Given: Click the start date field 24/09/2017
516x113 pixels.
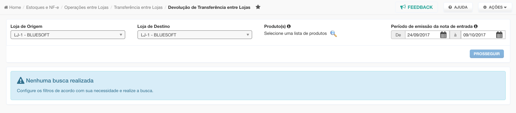Looking at the screenshot, I should pyautogui.click(x=422, y=35).
